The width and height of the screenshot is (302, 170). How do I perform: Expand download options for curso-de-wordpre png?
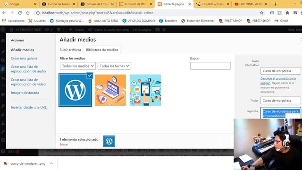[51, 163]
